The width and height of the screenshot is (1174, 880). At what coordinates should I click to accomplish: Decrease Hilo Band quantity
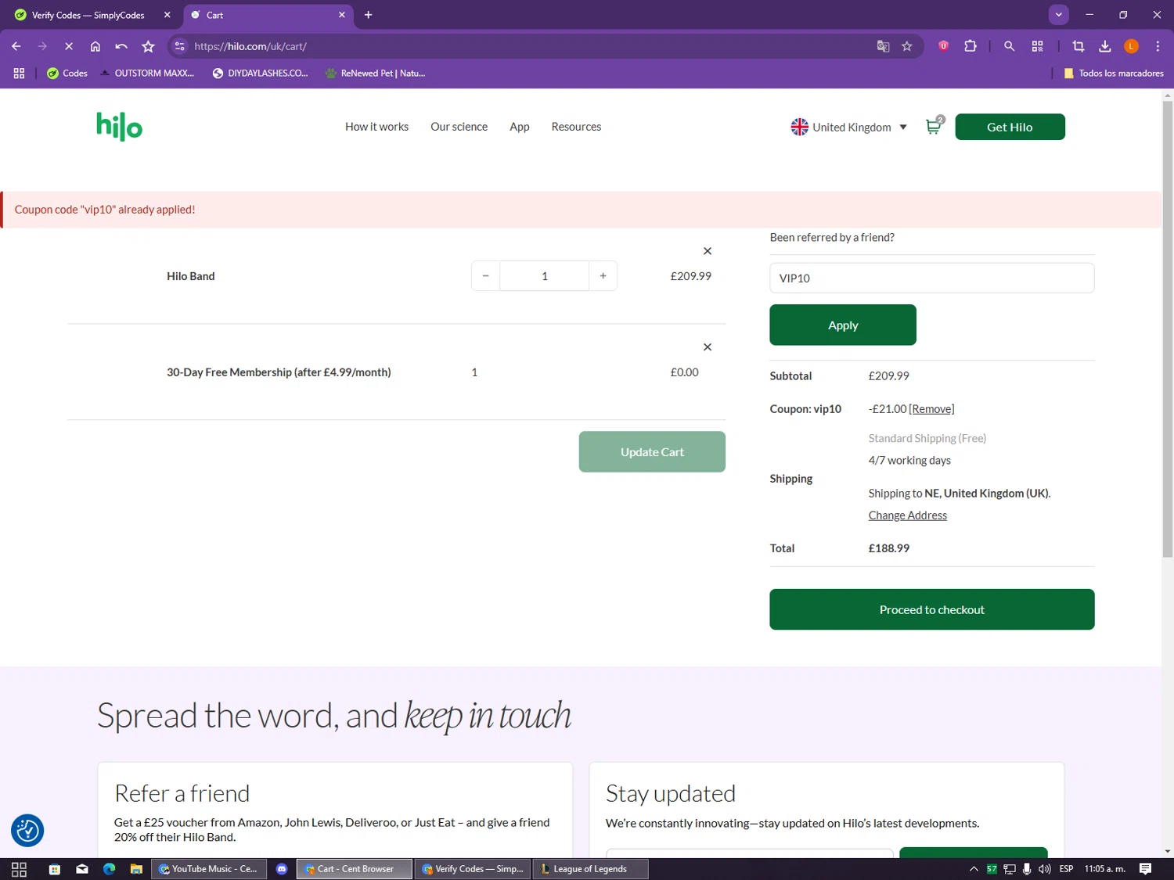coord(485,276)
